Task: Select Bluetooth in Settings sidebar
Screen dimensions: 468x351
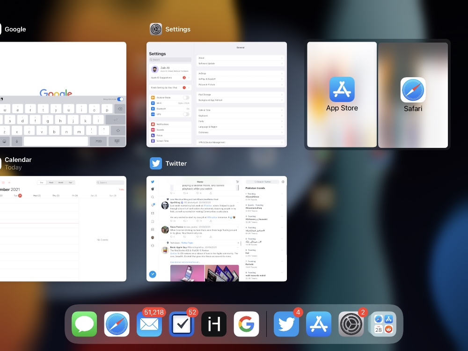Action: [x=170, y=109]
